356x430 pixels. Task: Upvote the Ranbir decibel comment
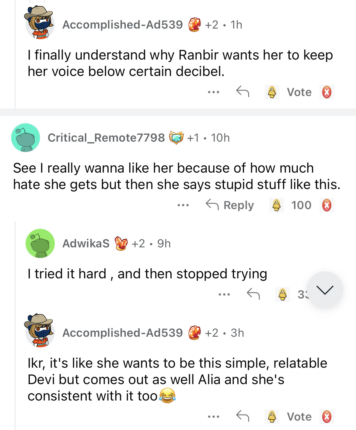point(272,92)
